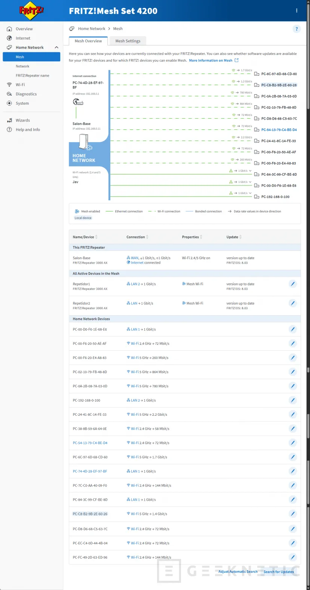Expand the PC-84-3C-99-CF-BE-8D connection chevron in the diagram
Image resolution: width=310 pixels, height=590 pixels.
click(x=250, y=171)
